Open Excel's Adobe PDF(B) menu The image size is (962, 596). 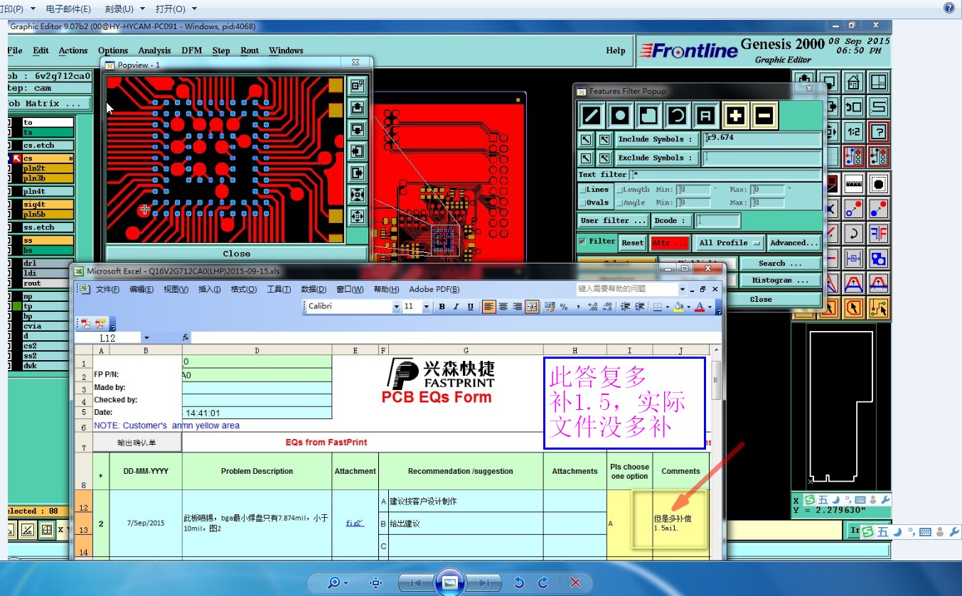(434, 289)
